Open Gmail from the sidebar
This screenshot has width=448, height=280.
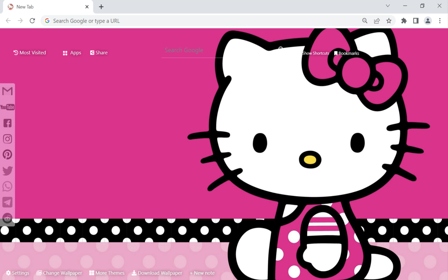7,91
